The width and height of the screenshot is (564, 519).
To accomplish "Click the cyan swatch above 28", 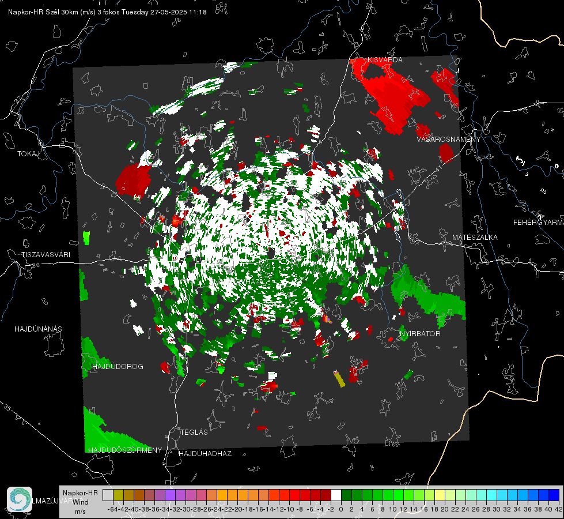I will [x=491, y=495].
